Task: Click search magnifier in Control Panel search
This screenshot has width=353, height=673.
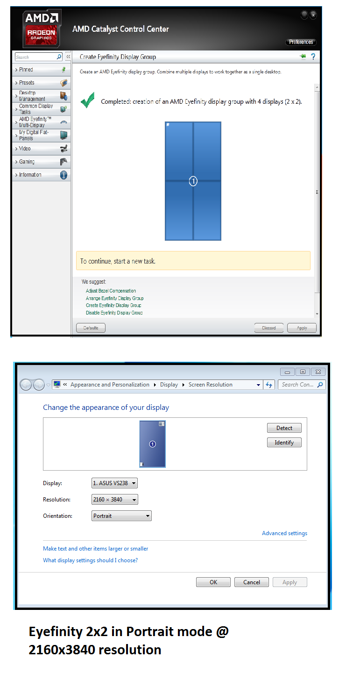Action: [x=320, y=385]
